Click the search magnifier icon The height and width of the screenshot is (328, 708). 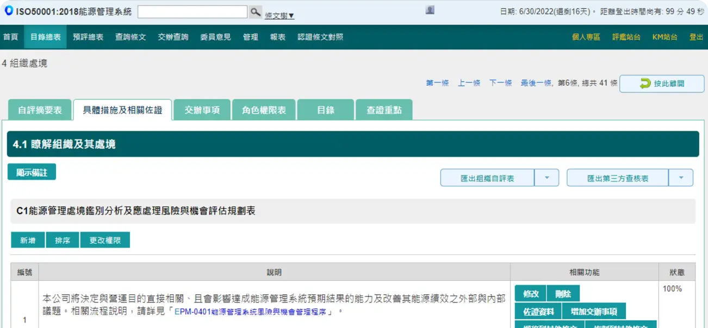point(254,11)
